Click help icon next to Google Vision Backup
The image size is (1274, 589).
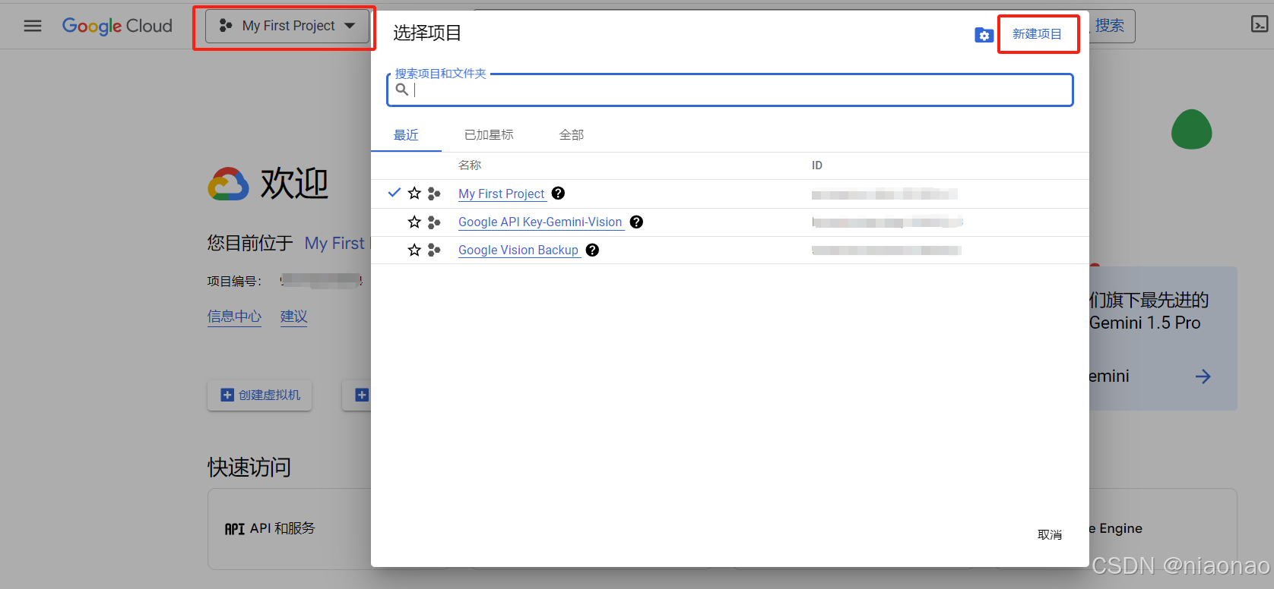coord(592,250)
